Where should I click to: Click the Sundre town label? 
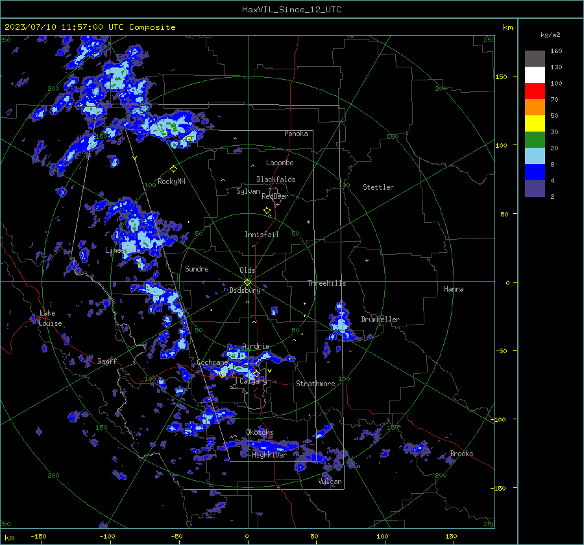[197, 269]
